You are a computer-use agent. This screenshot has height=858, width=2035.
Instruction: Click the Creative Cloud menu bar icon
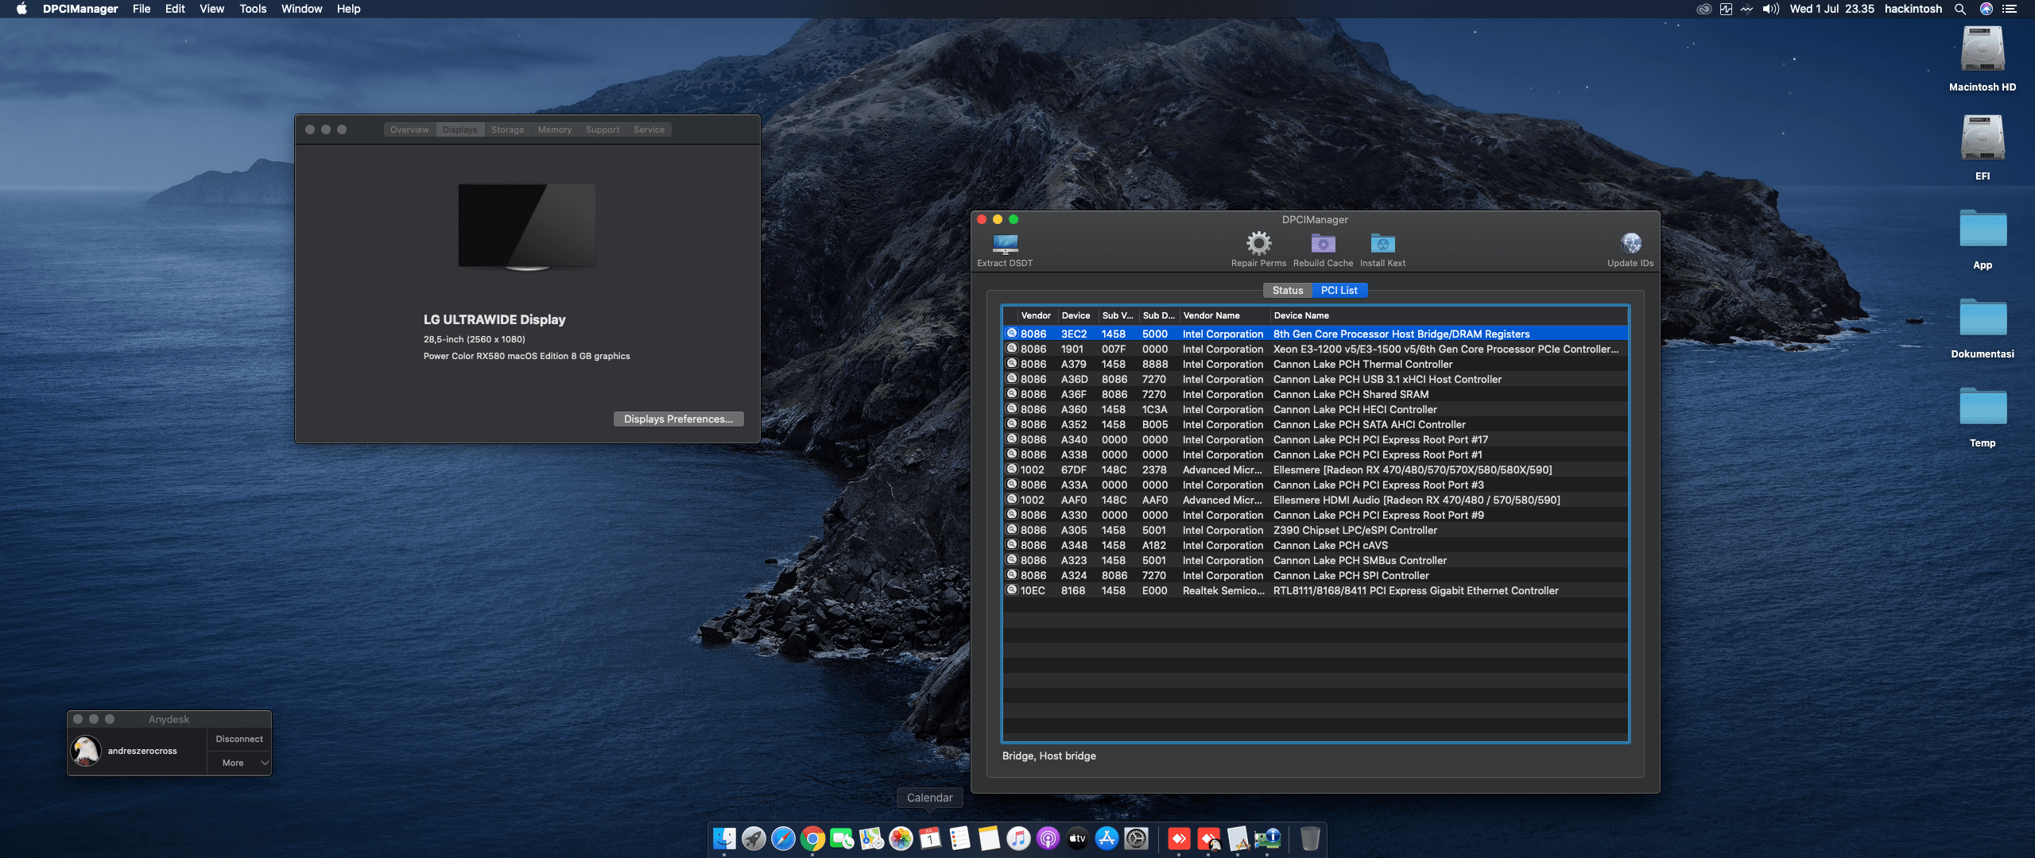pos(1704,9)
